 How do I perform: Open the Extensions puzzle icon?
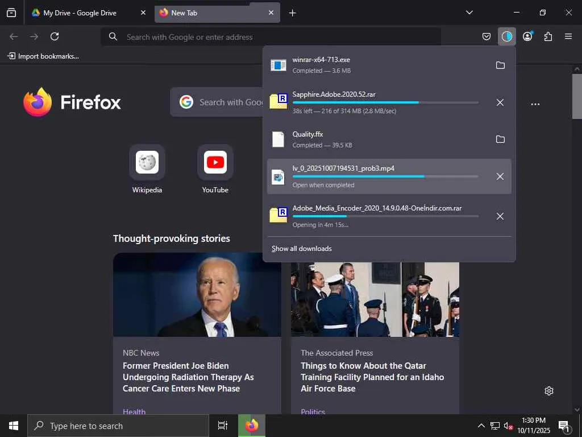coord(548,36)
